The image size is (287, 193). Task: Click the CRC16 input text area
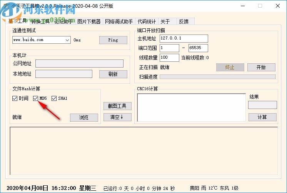pos(191,107)
